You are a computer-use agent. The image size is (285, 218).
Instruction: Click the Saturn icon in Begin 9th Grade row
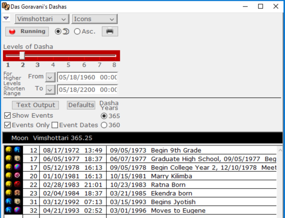17,150
